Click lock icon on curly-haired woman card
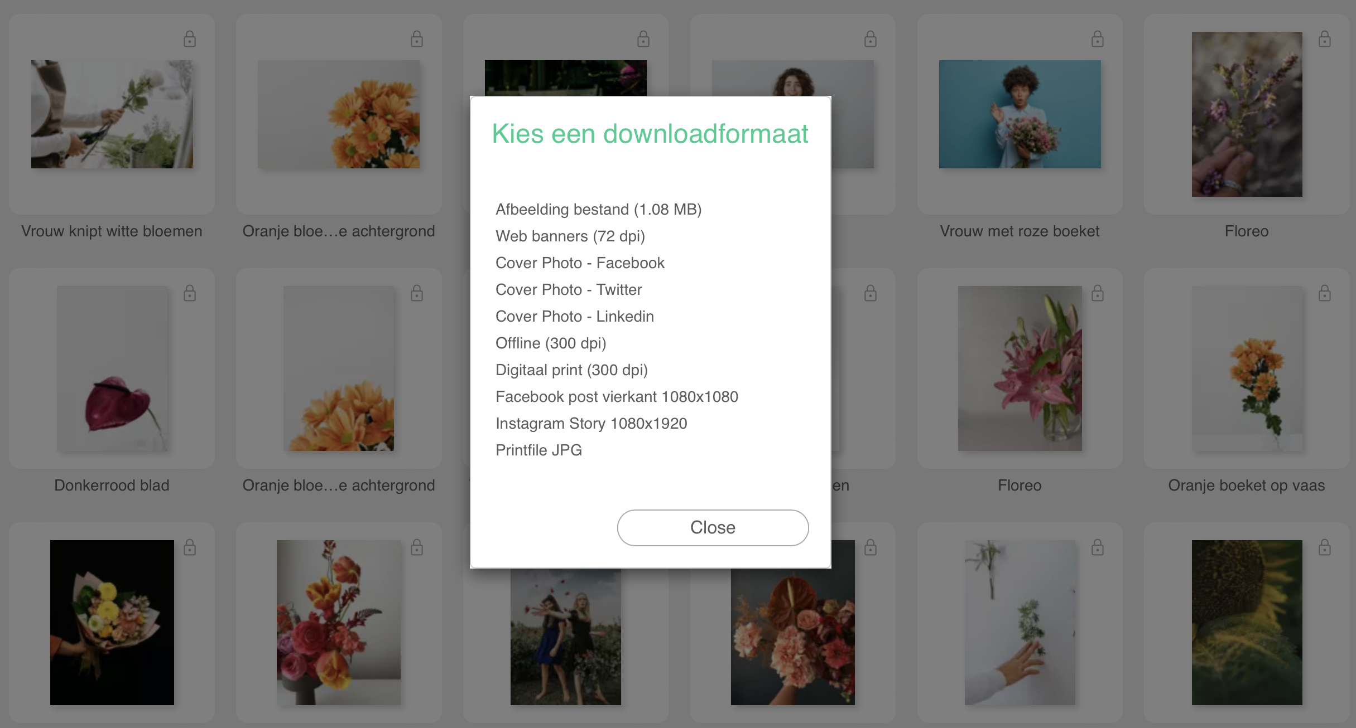 [x=871, y=39]
